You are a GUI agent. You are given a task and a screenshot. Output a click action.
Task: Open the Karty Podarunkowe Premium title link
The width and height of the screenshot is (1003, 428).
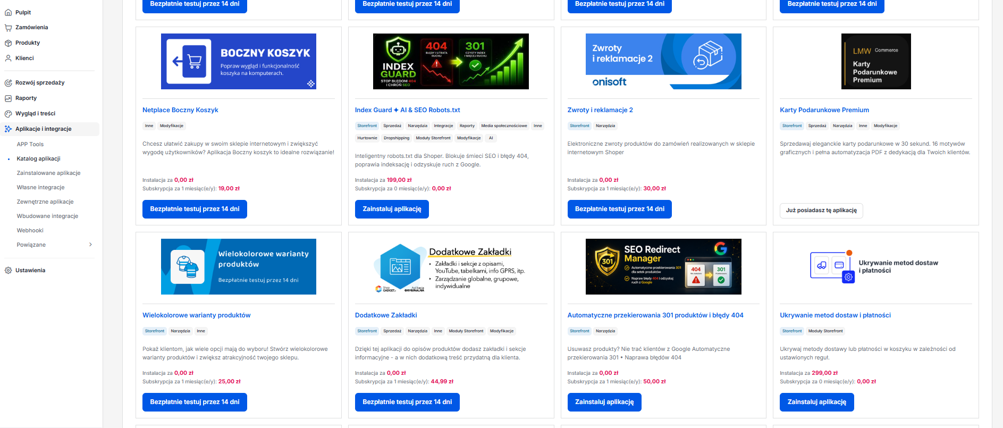(824, 110)
